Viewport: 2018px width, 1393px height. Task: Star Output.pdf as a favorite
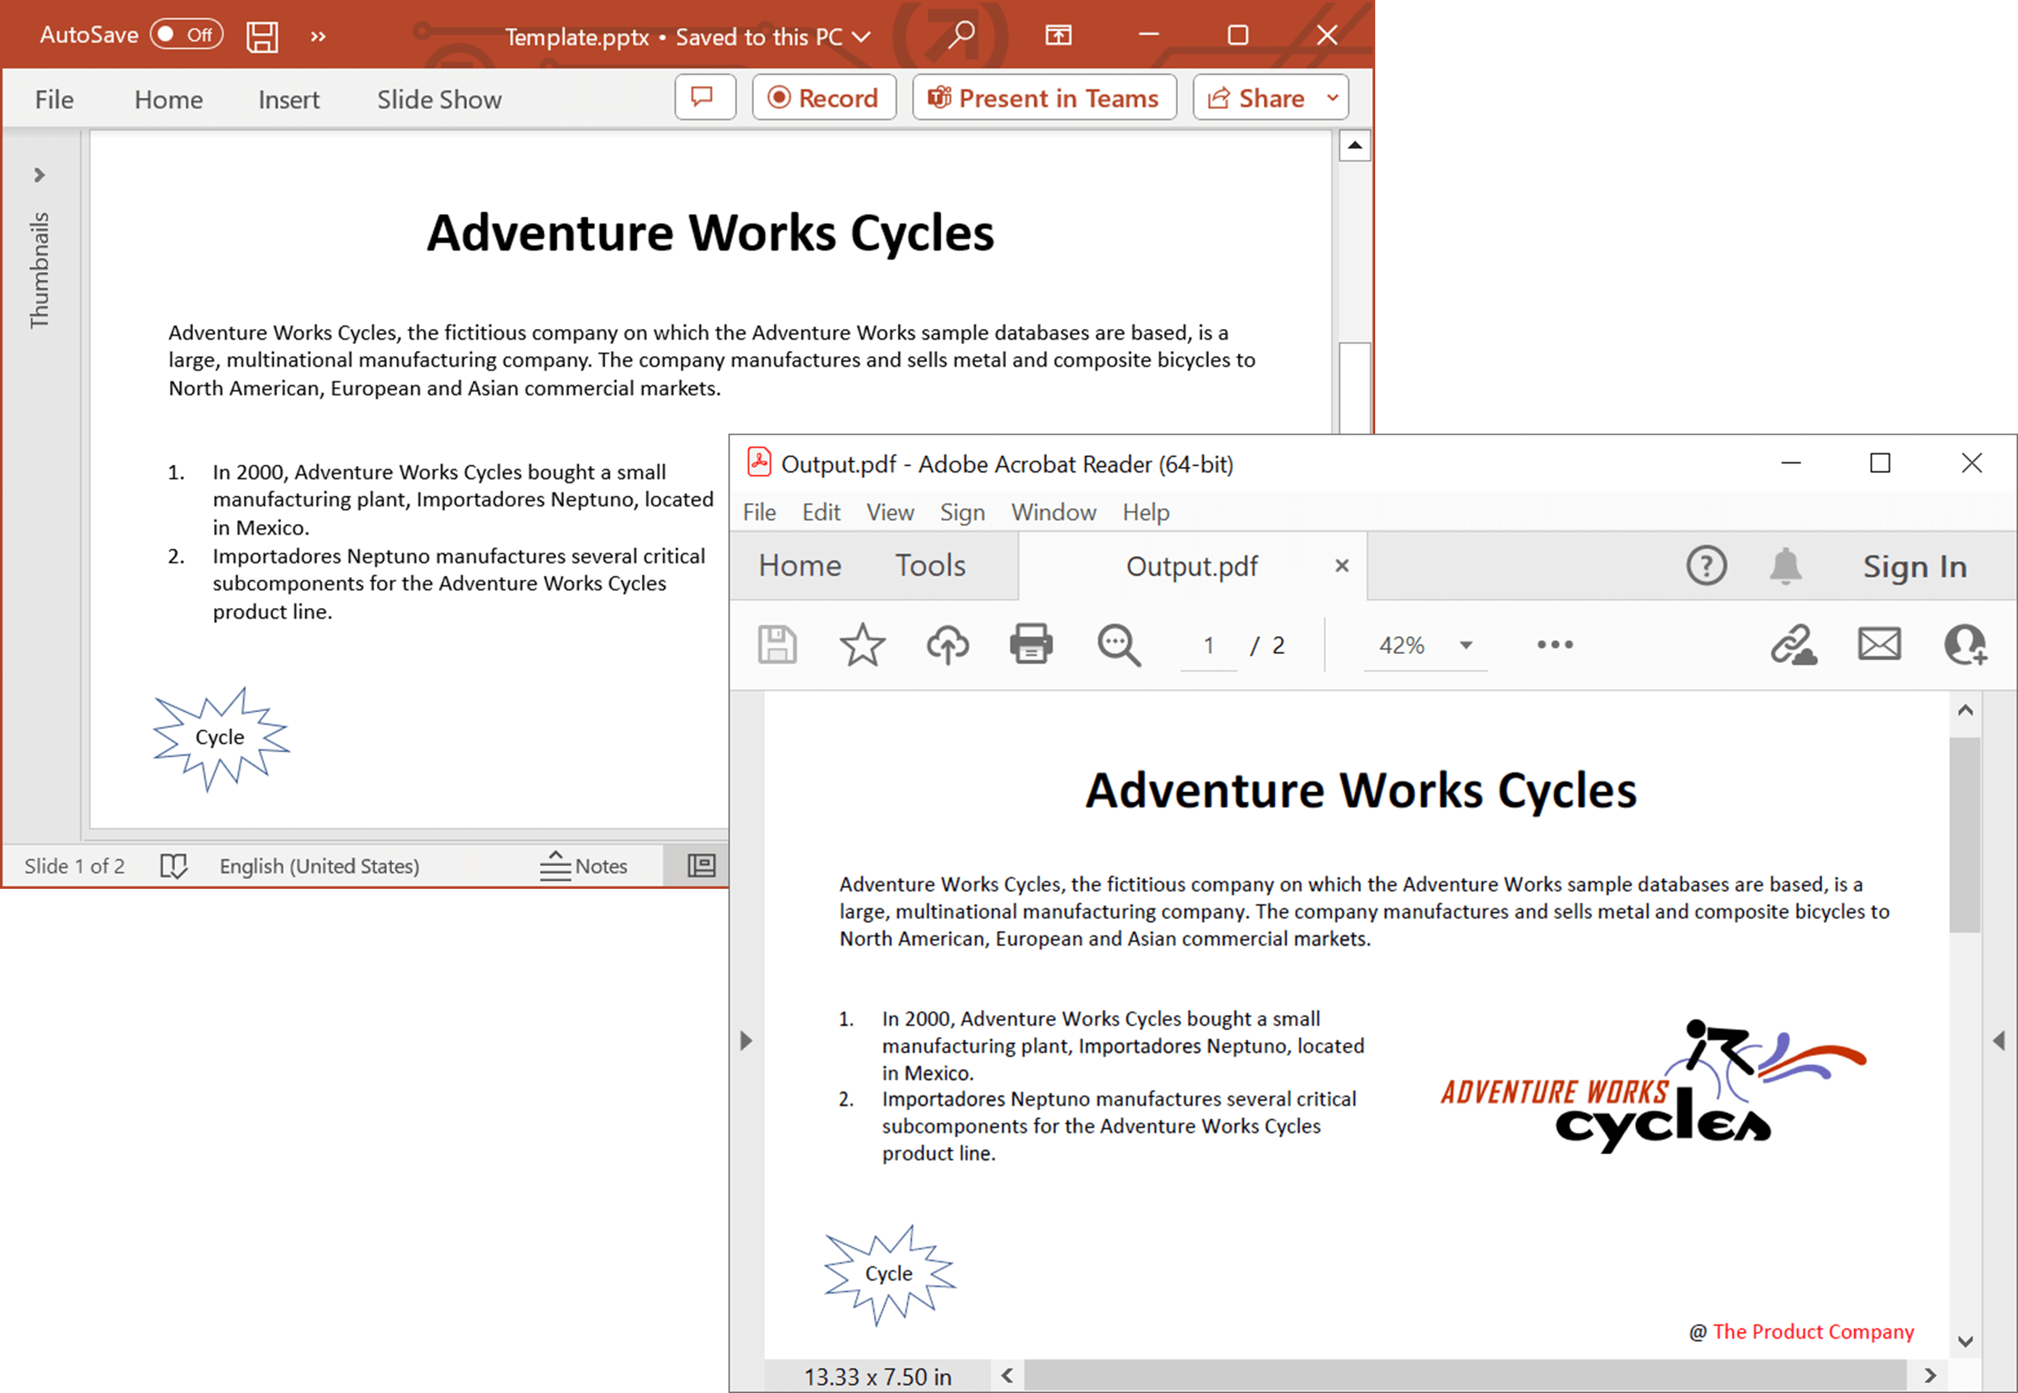862,644
